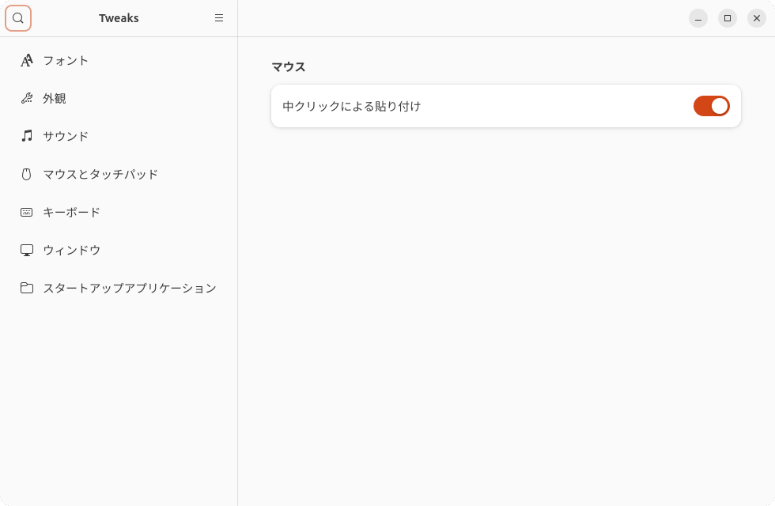The image size is (775, 506).
Task: Maximize the Tweaks window
Action: [x=728, y=18]
